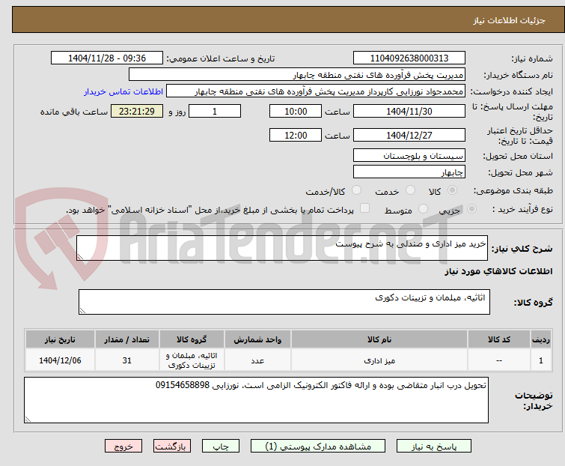Click the توضیحات خریدار notes textarea
The image size is (565, 466).
[256, 400]
